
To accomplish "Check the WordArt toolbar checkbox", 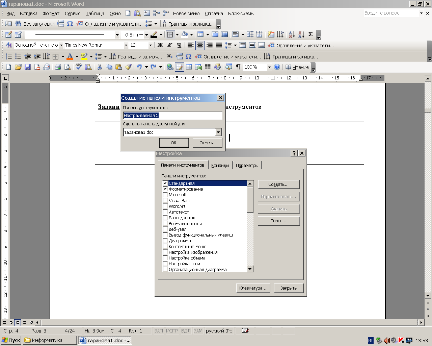I will [165, 206].
